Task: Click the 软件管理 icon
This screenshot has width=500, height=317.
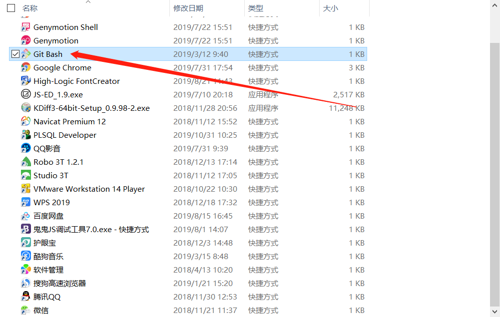Action: click(x=25, y=270)
